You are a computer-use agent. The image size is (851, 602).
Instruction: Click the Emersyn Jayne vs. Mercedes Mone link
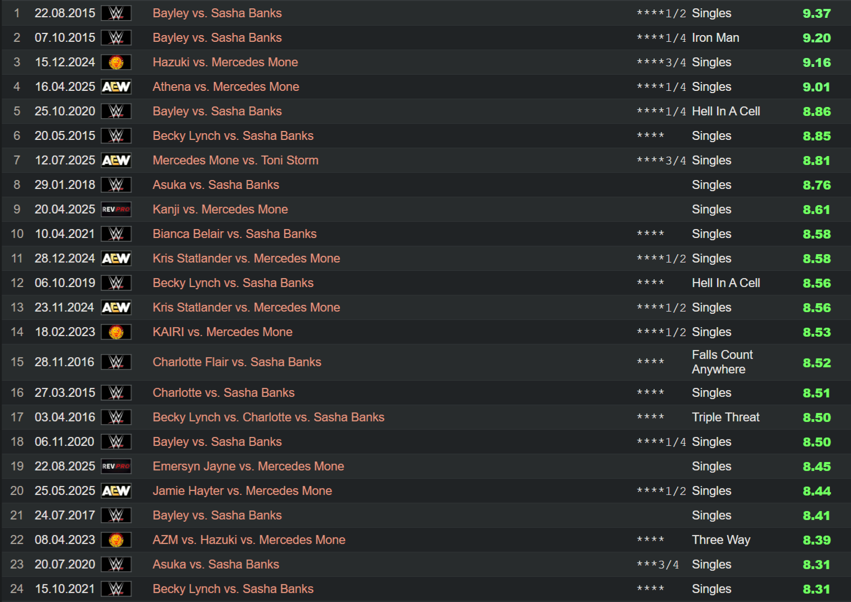(x=248, y=467)
